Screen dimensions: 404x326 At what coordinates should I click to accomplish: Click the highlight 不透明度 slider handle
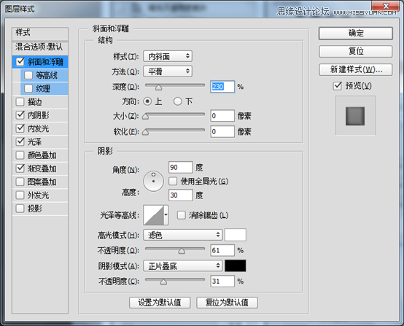[182, 251]
